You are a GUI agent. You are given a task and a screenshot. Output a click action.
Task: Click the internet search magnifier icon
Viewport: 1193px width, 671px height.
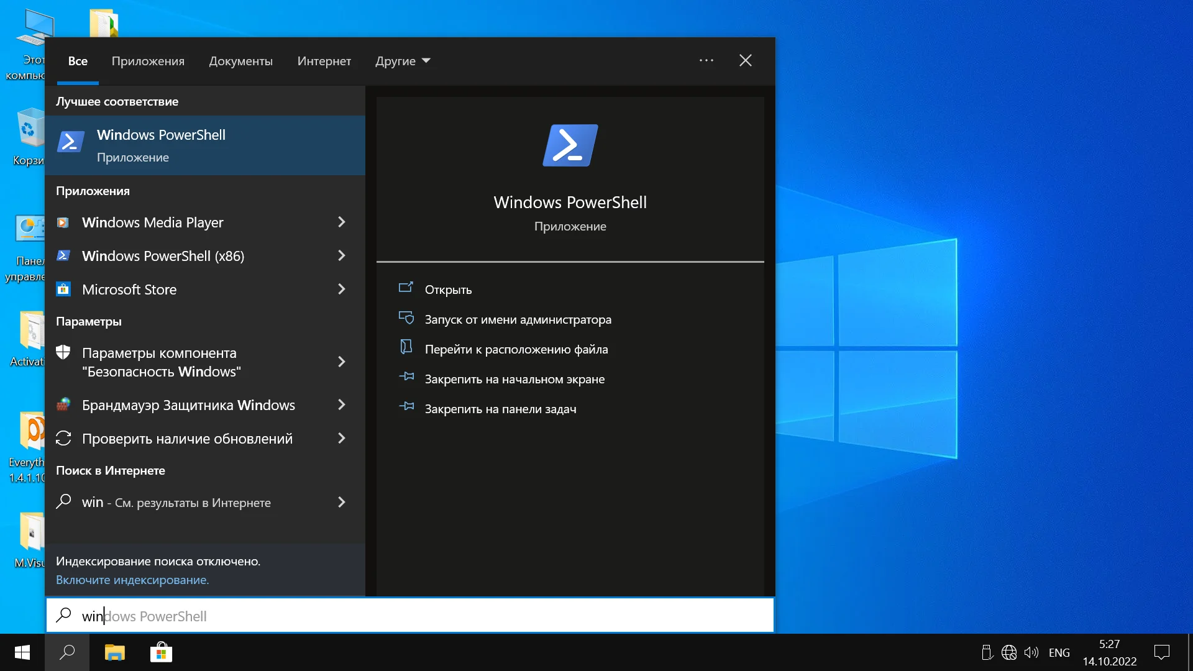tap(65, 501)
